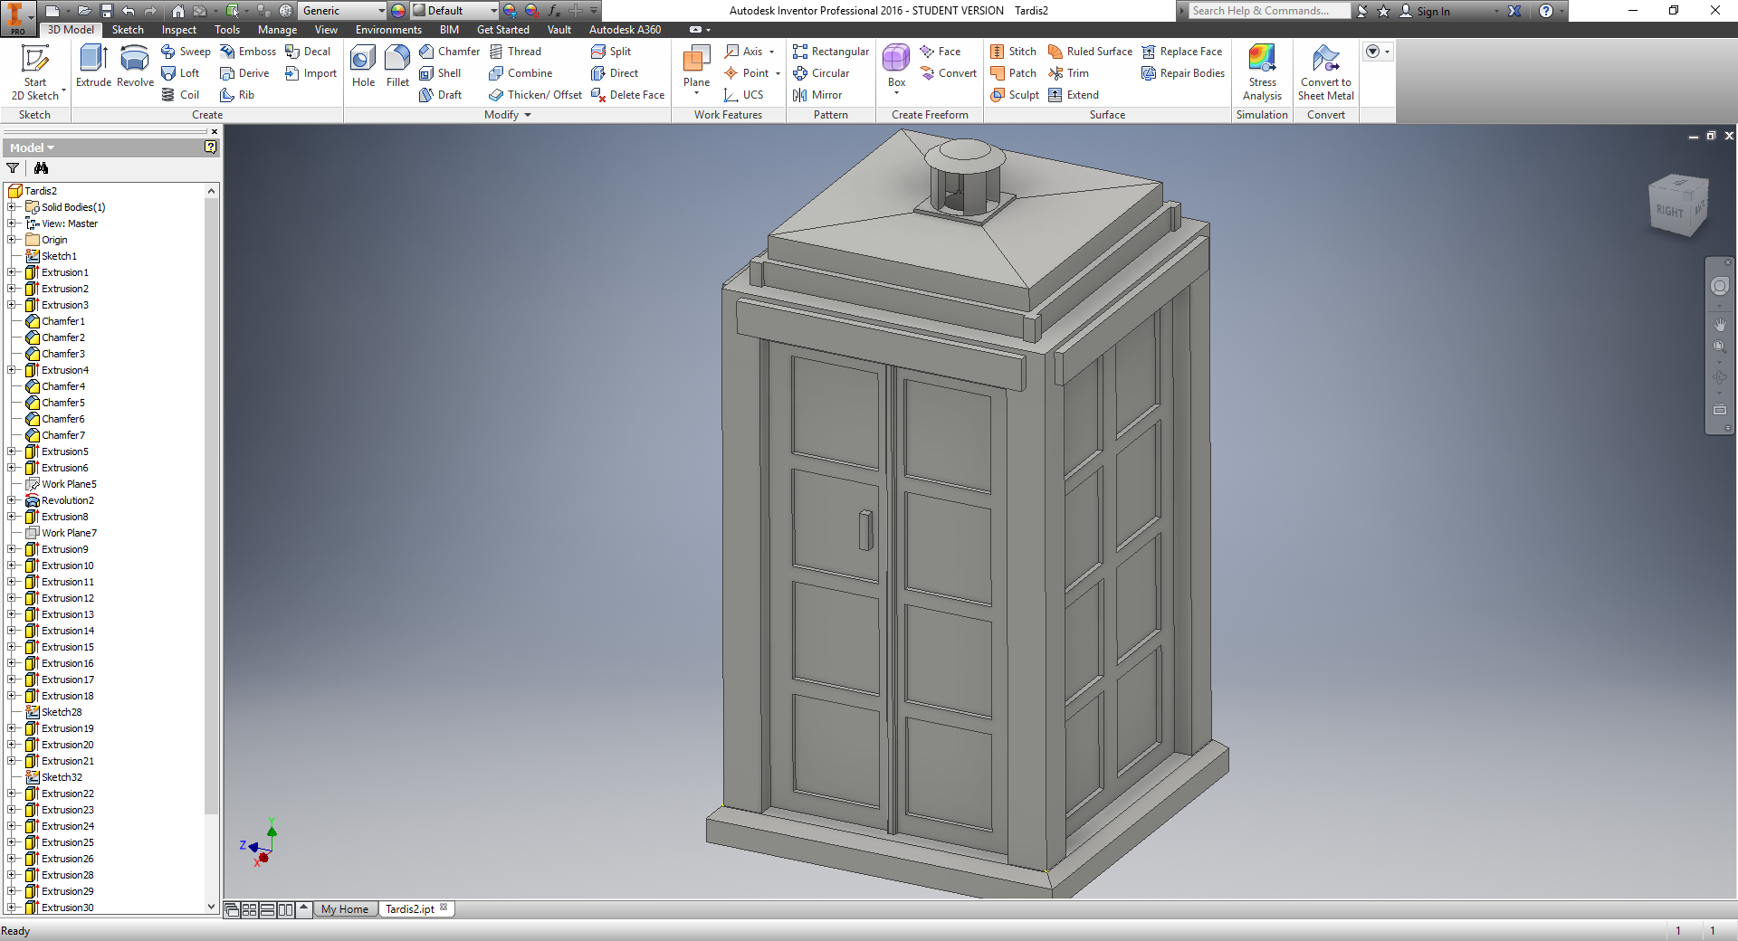Click Sign In
This screenshot has height=941, width=1738.
[1426, 11]
